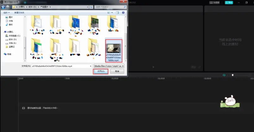Click the timeline ruler at 02:00:00 mark
Image resolution: width=254 pixels, height=132 pixels.
(208, 79)
